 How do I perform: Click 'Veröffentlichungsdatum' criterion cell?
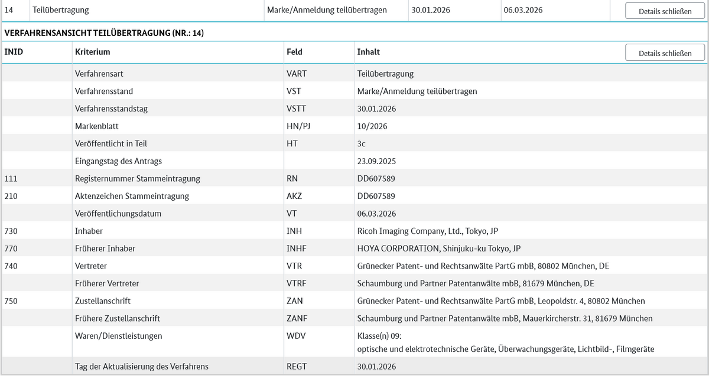click(x=118, y=213)
